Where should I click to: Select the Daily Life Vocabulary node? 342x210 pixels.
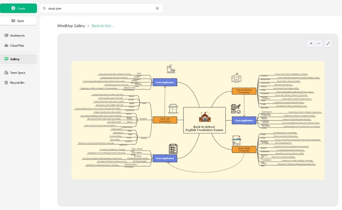(x=165, y=120)
